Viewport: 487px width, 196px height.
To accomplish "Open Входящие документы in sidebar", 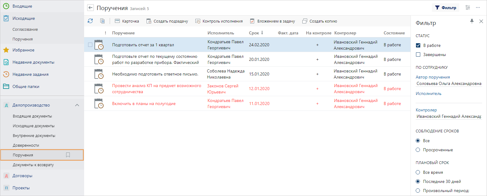I will [x=32, y=116].
